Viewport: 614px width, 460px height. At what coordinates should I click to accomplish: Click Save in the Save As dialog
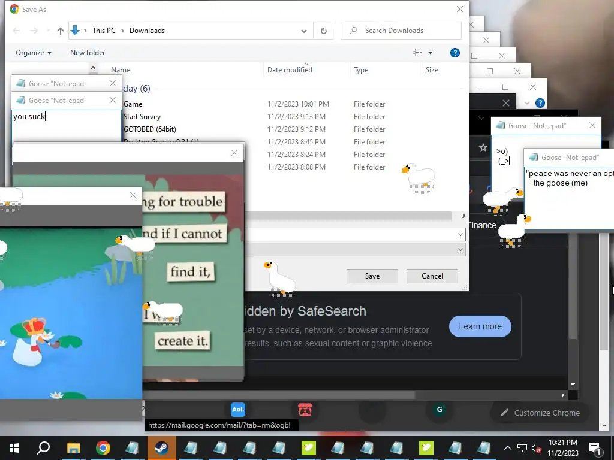pyautogui.click(x=372, y=276)
